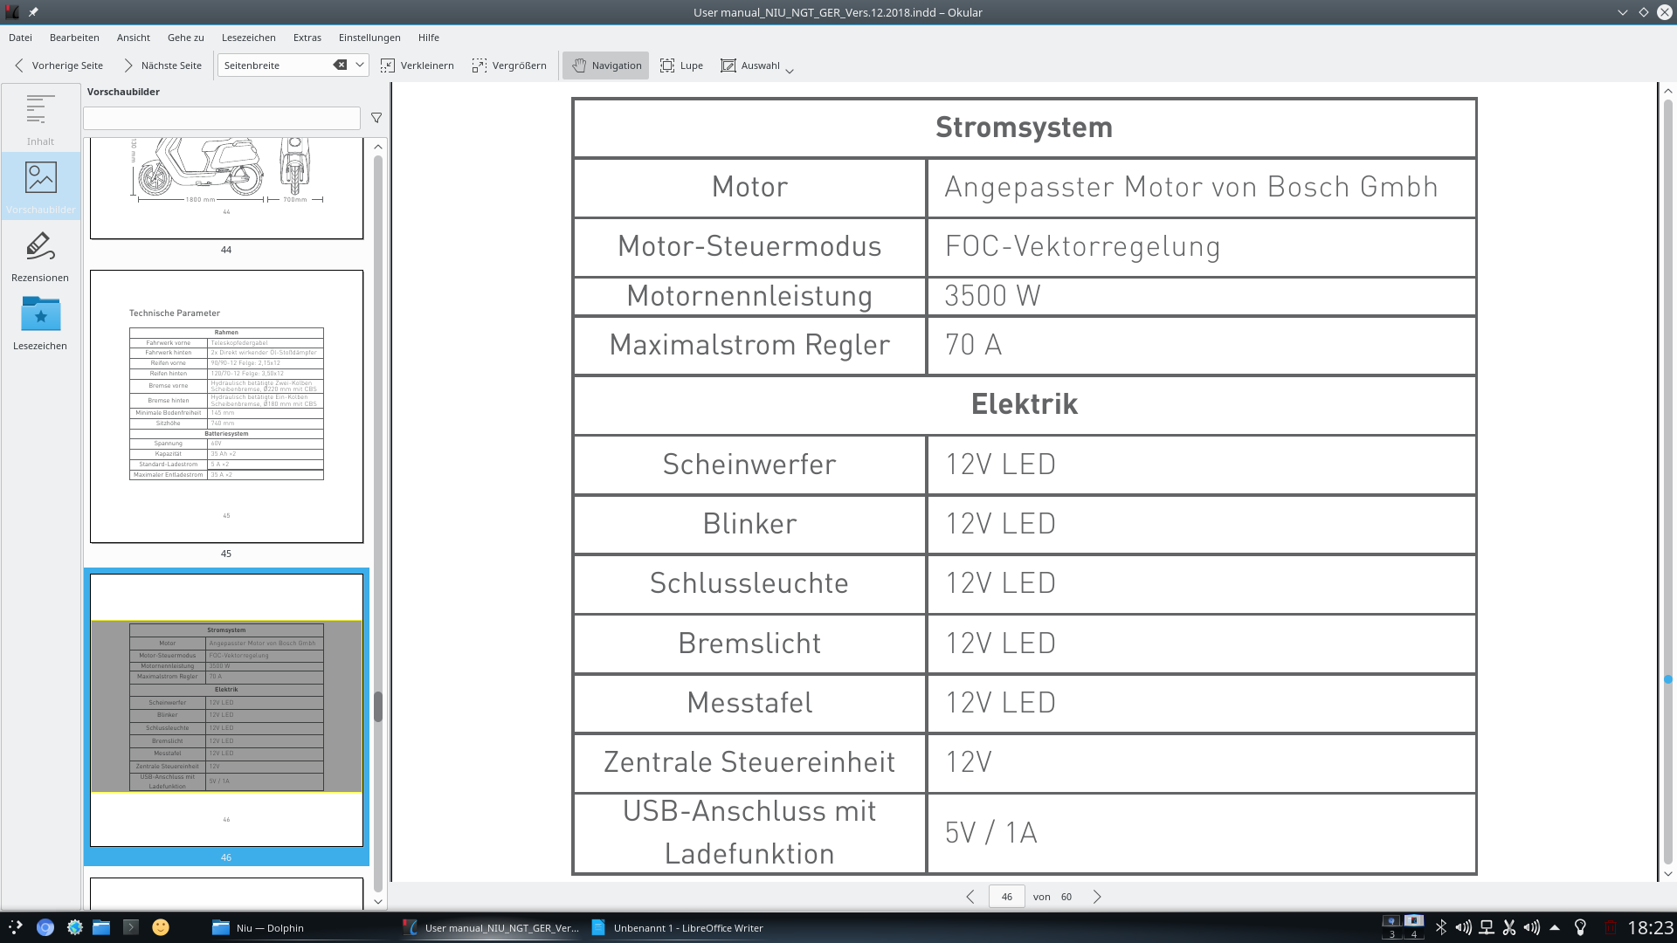Image resolution: width=1677 pixels, height=943 pixels.
Task: Open the Lesezeichen menu
Action: point(248,38)
